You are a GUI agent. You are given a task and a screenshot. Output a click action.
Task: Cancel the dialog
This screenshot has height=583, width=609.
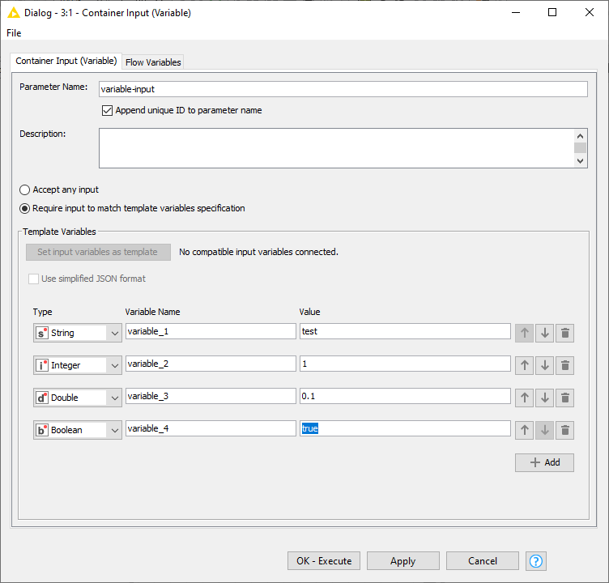click(x=483, y=561)
